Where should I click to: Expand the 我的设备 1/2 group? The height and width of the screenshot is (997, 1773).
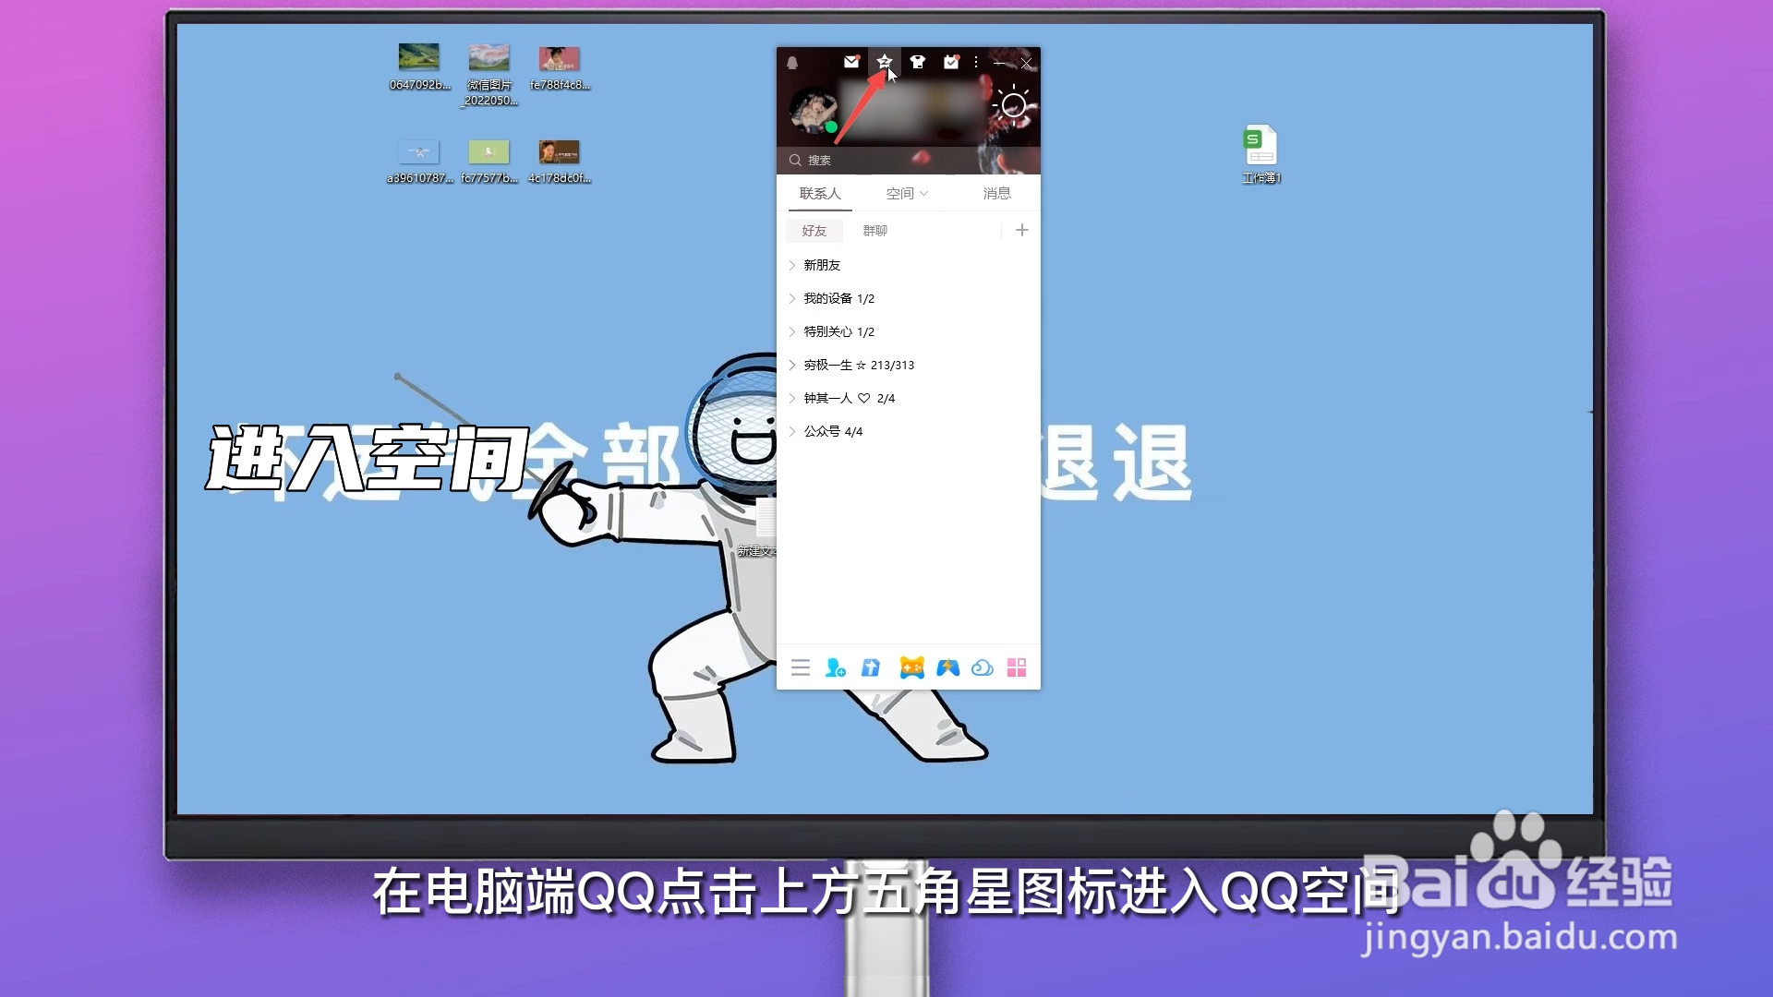click(x=909, y=298)
